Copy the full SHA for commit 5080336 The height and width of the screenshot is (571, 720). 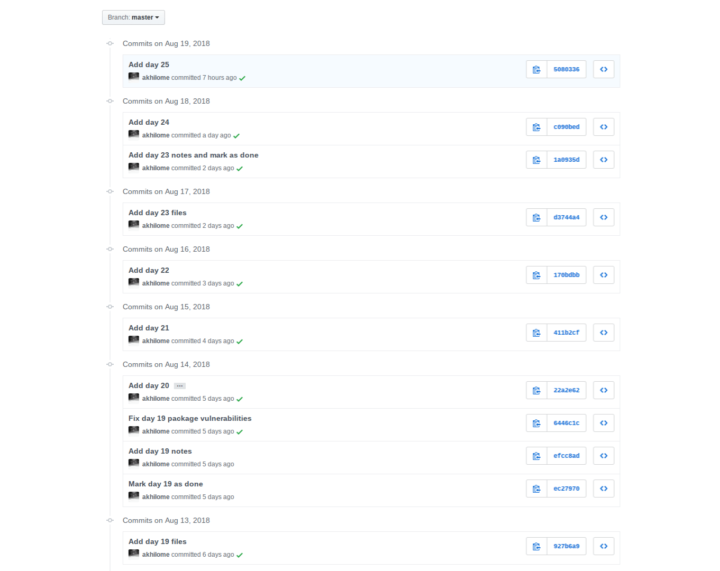536,69
